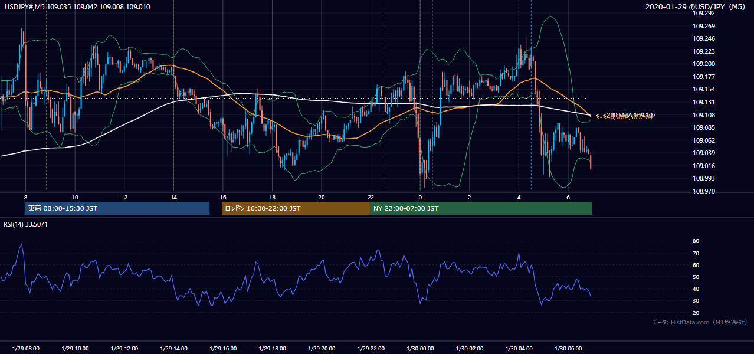Click RSI axis level 50
754x354 pixels.
pos(696,277)
